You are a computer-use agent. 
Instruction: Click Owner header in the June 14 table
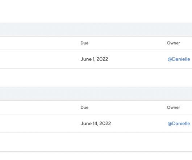tap(174, 108)
